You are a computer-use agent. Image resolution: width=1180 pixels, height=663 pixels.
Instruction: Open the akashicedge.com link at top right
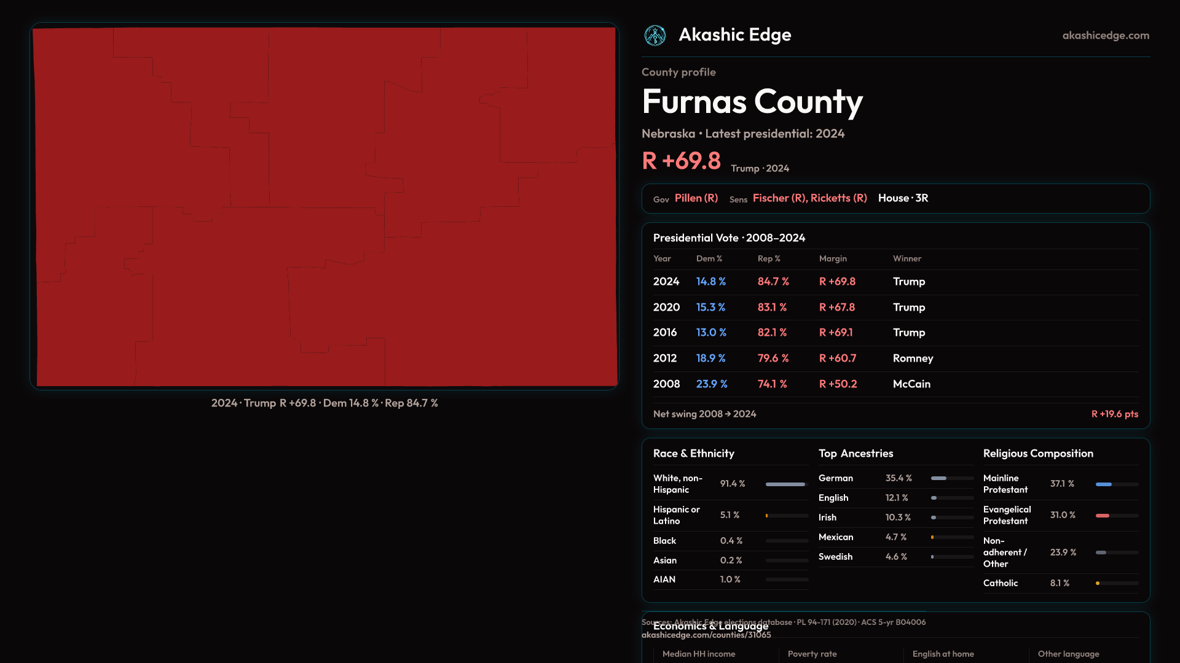pyautogui.click(x=1105, y=36)
